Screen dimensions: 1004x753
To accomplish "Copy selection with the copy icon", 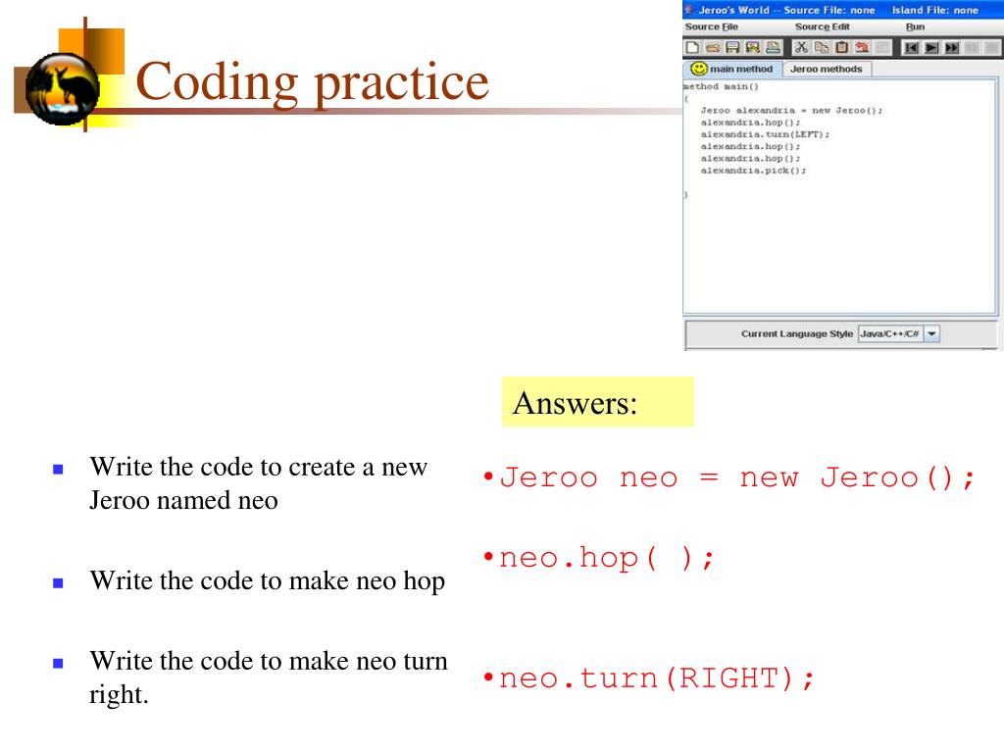I will 822,47.
